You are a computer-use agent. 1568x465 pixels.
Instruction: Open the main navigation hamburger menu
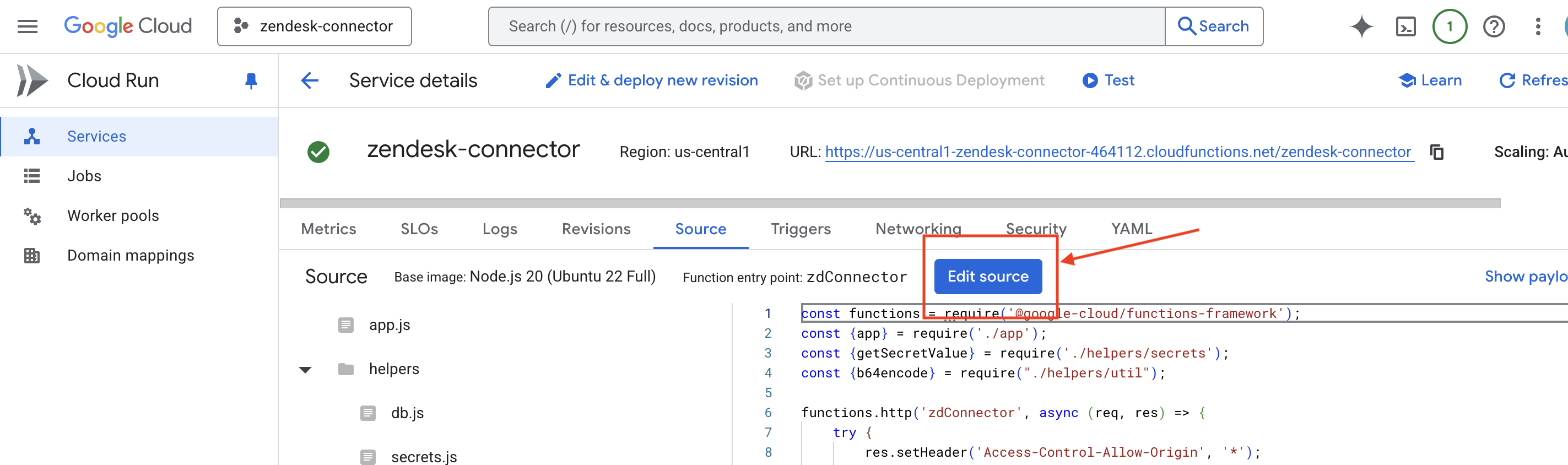tap(28, 26)
